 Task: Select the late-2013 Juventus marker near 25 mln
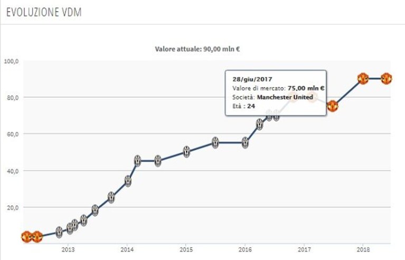(111, 198)
